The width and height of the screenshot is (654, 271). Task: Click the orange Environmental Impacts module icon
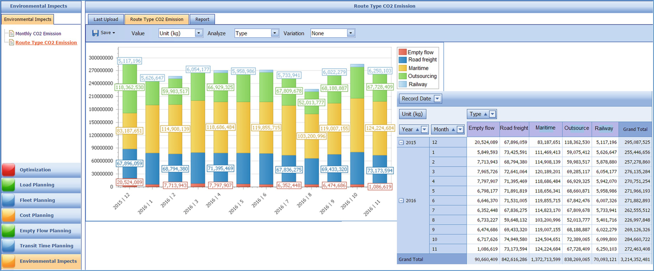[9, 261]
